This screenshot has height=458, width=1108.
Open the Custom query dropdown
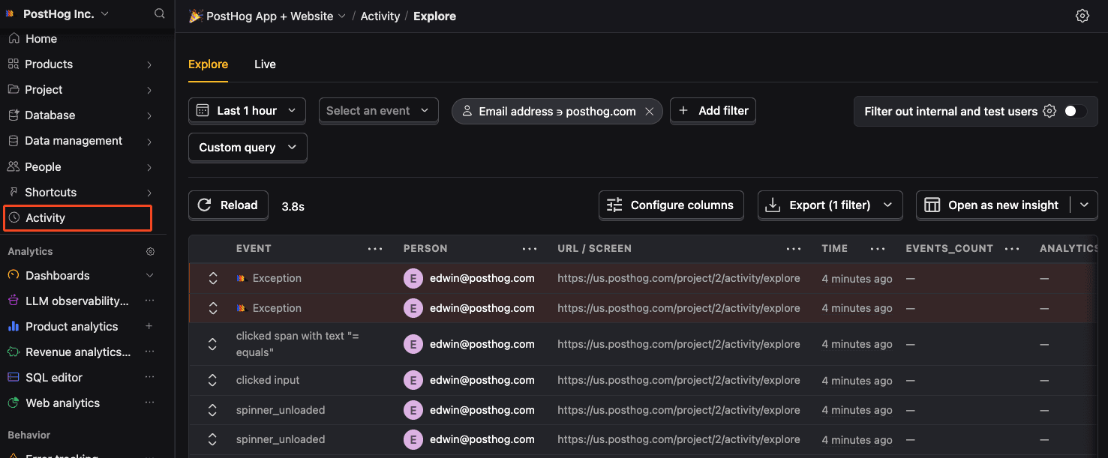(248, 148)
